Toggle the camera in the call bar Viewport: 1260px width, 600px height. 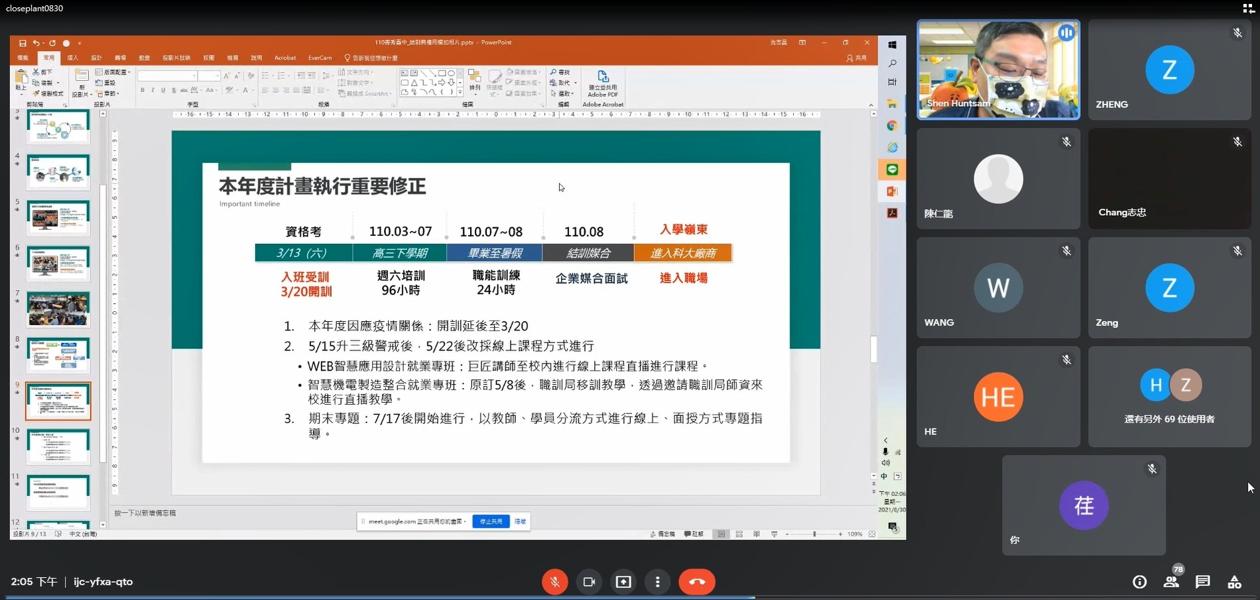coord(589,581)
